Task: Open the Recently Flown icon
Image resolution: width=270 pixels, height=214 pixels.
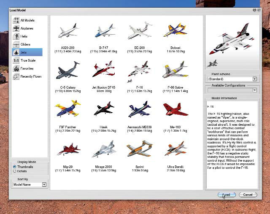Action: (16, 76)
